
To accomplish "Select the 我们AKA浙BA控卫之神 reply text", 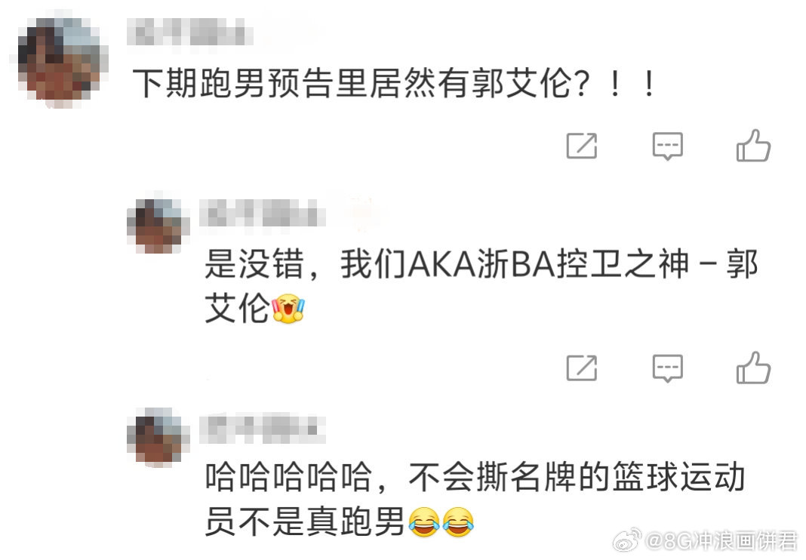I will pos(481,286).
